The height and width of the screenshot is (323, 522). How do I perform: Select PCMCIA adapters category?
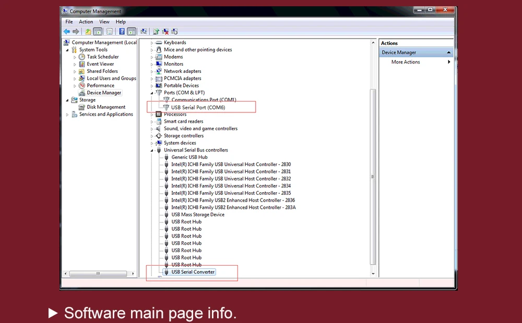point(182,79)
